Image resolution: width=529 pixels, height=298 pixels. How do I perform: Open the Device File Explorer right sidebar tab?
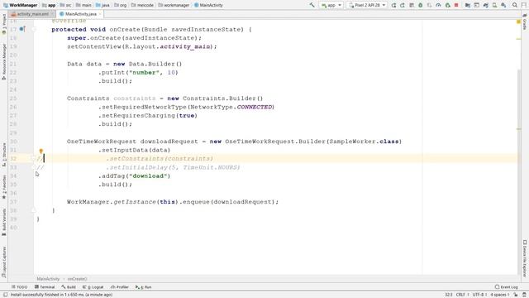(525, 258)
